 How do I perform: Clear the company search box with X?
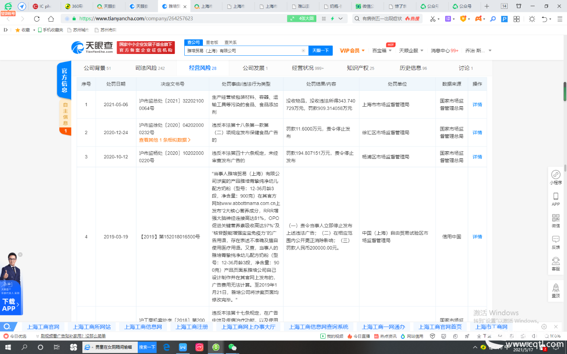pos(303,50)
